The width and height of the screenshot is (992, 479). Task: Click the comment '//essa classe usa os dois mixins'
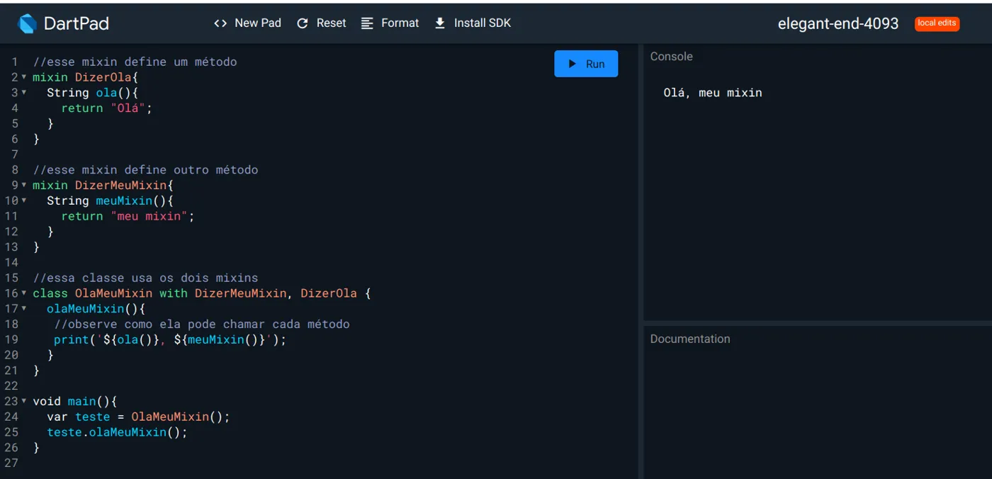coord(145,278)
